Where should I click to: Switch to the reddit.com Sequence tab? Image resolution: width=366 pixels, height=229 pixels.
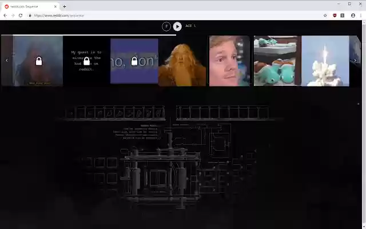30,6
